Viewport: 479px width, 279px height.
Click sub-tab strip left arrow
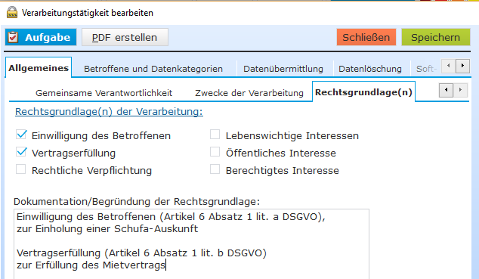[446, 90]
